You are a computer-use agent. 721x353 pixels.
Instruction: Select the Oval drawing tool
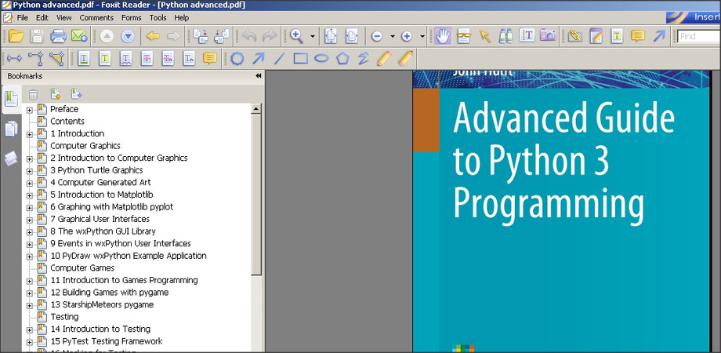pyautogui.click(x=321, y=58)
